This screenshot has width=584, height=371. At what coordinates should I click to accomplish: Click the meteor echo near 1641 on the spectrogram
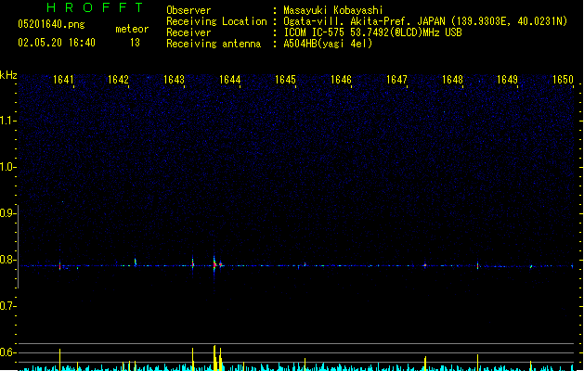pyautogui.click(x=60, y=265)
